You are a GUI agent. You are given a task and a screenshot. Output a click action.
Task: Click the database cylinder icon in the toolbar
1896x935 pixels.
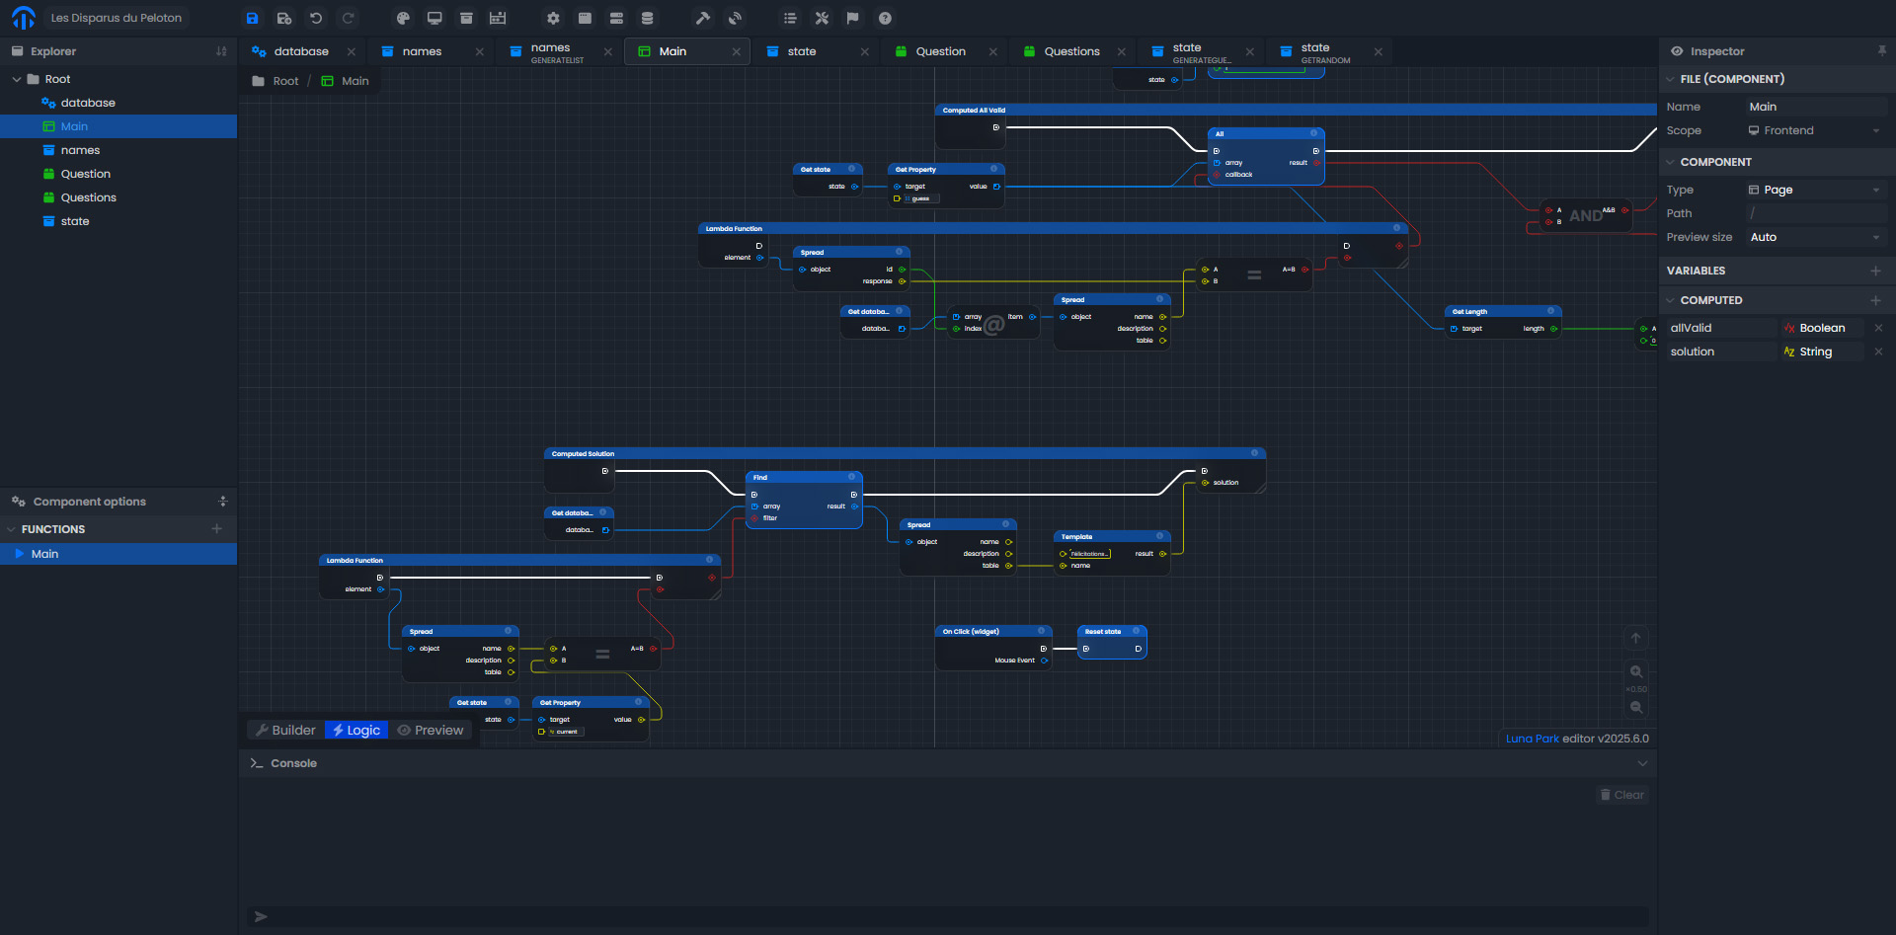point(648,18)
